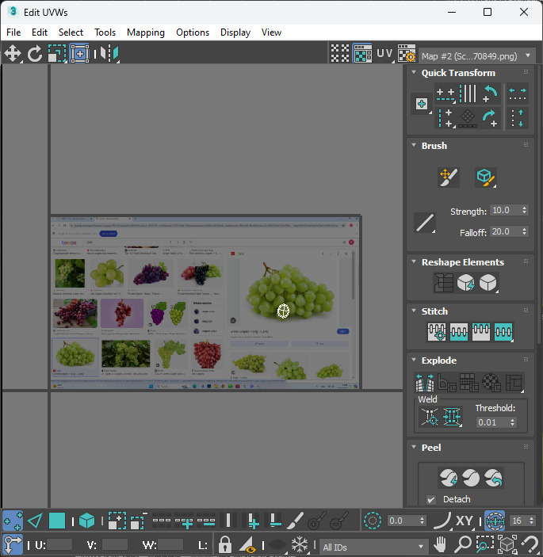Toggle Soft Selection circle icon
The width and height of the screenshot is (543, 557).
(372, 521)
